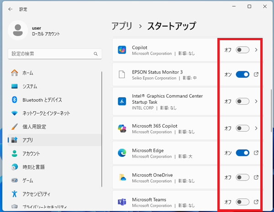The height and width of the screenshot is (212, 274).
Task: Click the user avatar picture
Action: (18, 30)
